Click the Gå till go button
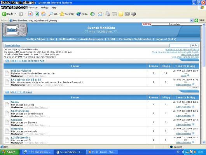This screenshot has height=155, width=206. pos(199,20)
